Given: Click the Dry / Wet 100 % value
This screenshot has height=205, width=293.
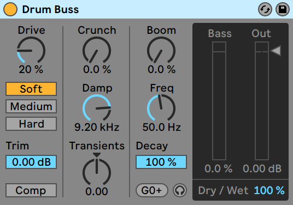Looking at the screenshot, I should [x=269, y=190].
